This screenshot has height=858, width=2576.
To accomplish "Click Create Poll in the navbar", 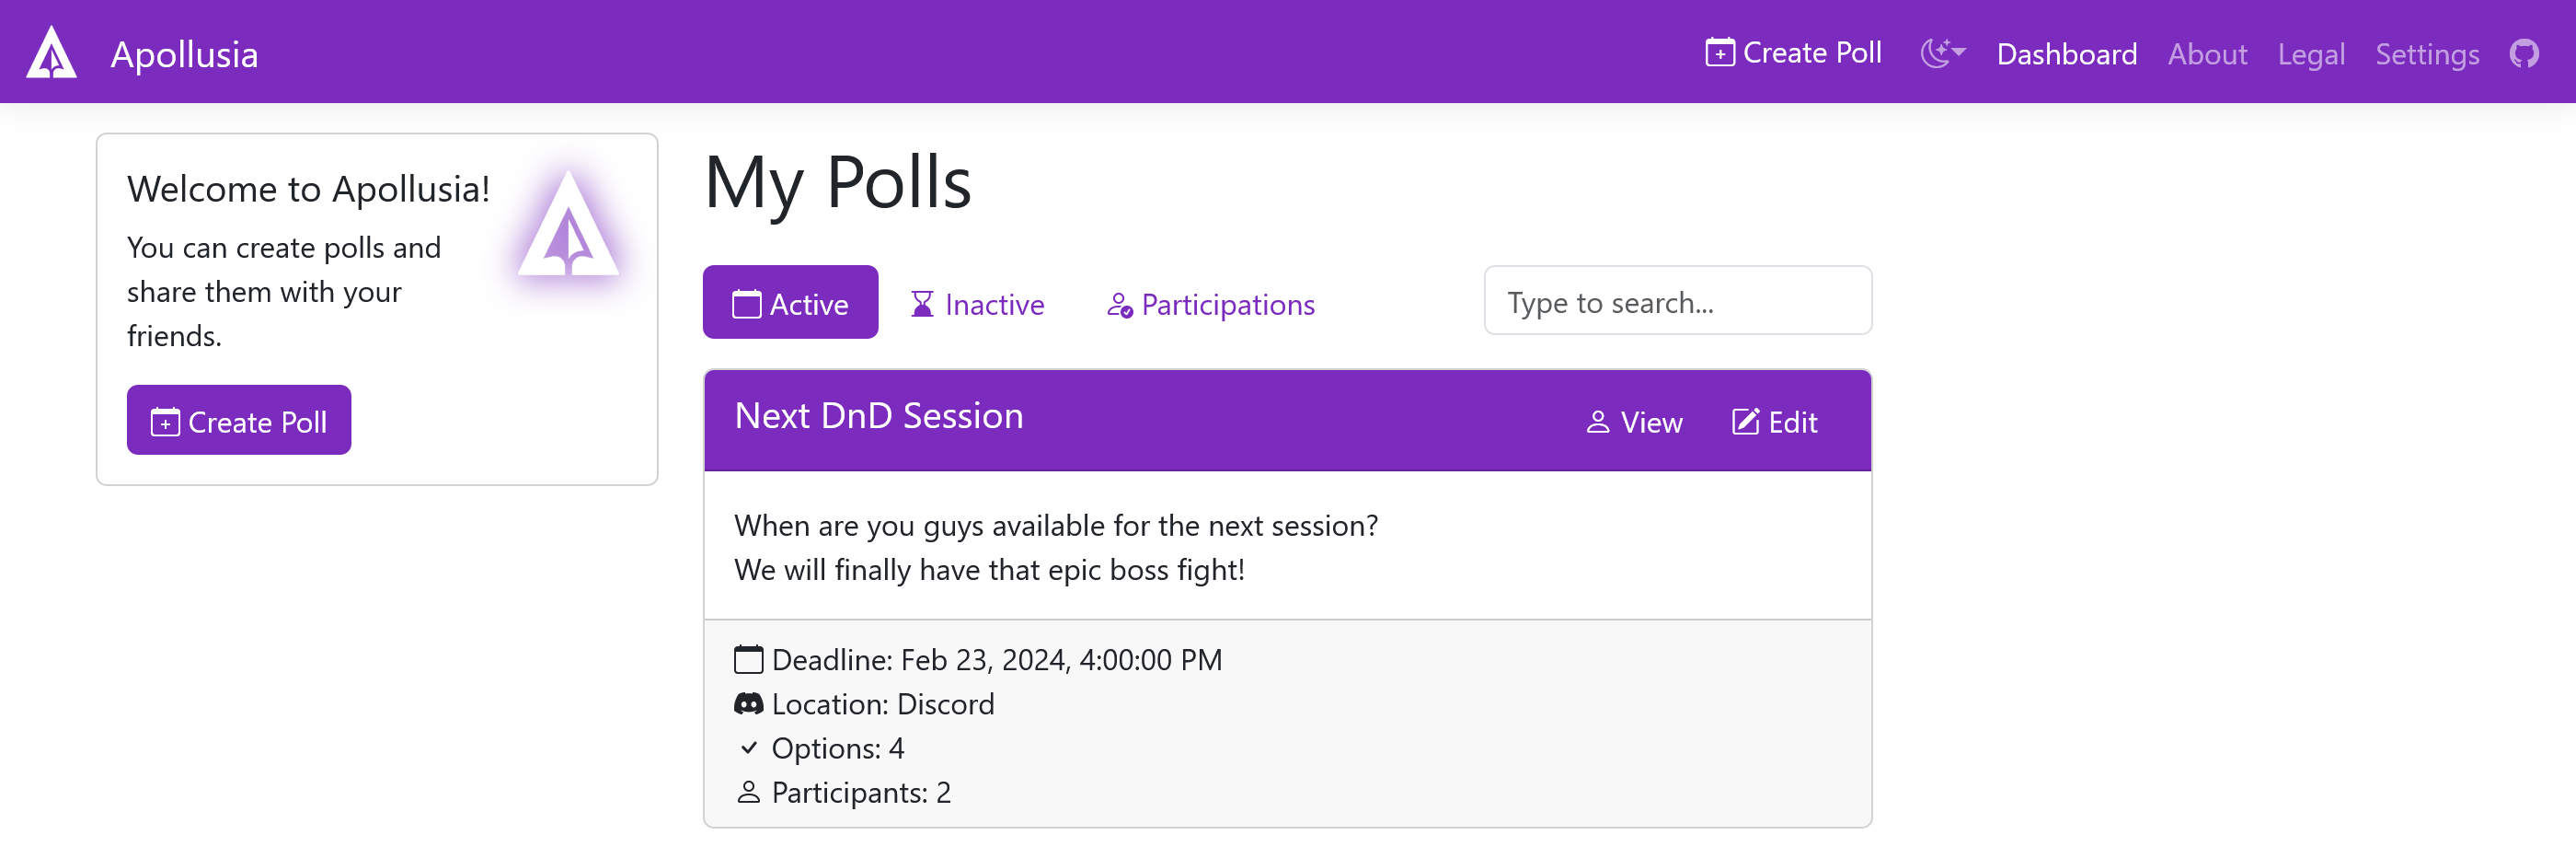I will (1793, 53).
